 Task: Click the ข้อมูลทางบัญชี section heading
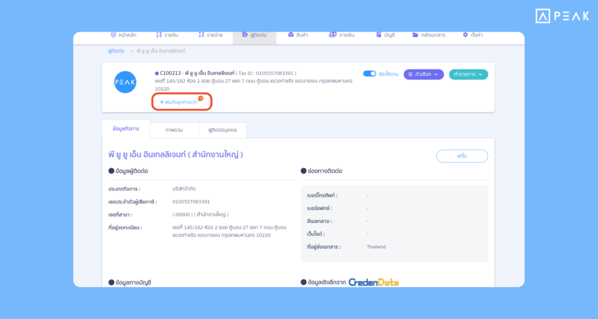tap(130, 282)
